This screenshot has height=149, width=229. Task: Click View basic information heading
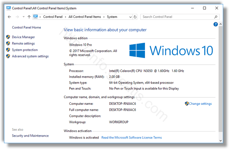[x=105, y=30]
